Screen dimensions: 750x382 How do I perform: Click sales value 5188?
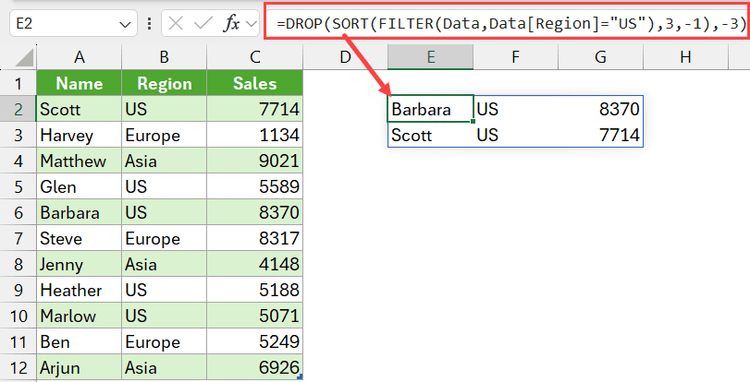point(255,290)
